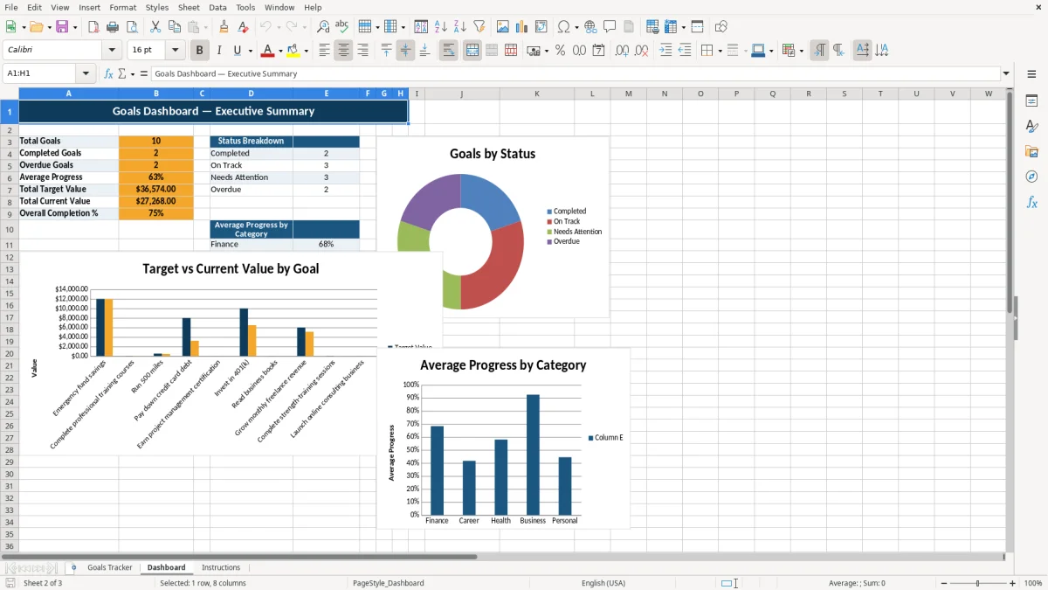Viewport: 1048px width, 590px height.
Task: Switch to Instructions sheet tab
Action: (x=221, y=567)
